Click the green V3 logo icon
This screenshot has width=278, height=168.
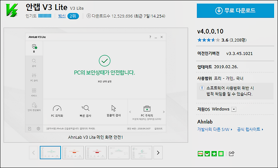12,10
